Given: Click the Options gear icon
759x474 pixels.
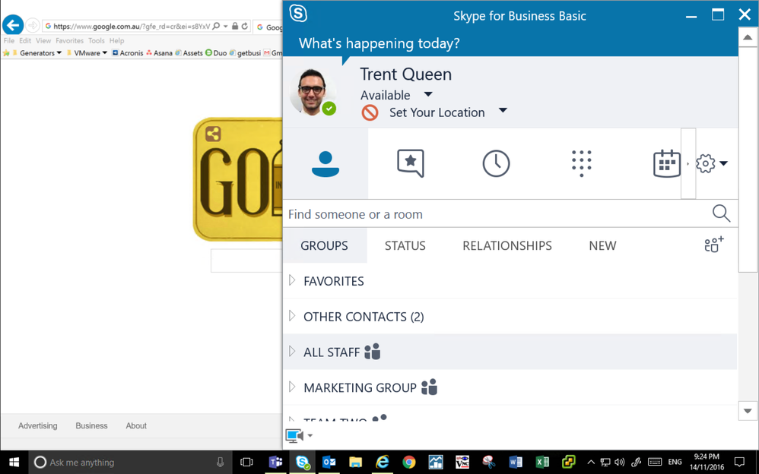Looking at the screenshot, I should pyautogui.click(x=705, y=163).
